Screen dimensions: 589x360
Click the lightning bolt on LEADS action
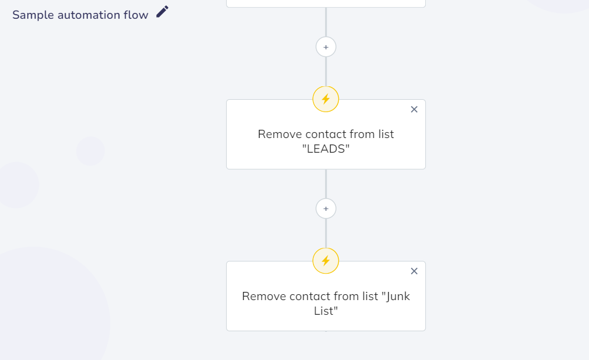pos(326,99)
